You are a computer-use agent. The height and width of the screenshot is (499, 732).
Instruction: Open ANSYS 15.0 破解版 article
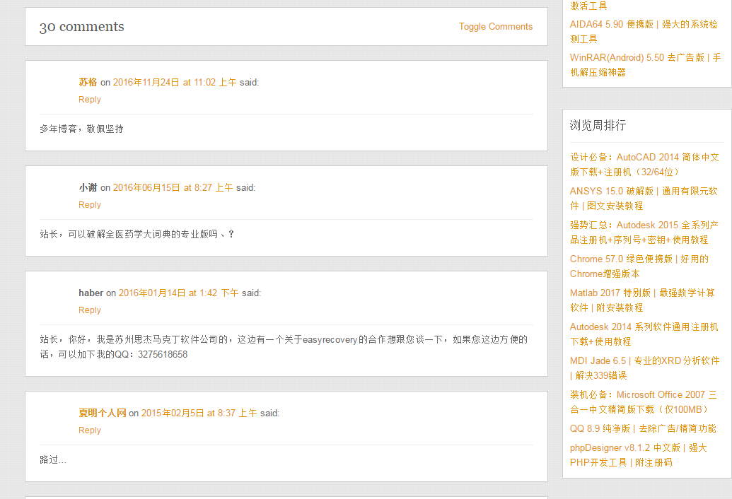(x=644, y=198)
